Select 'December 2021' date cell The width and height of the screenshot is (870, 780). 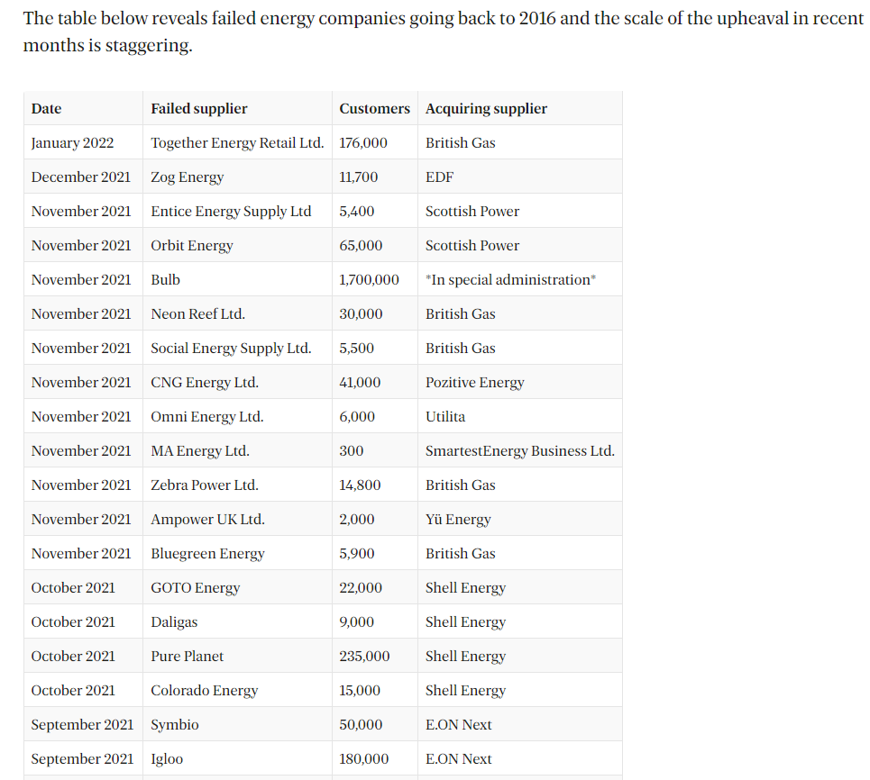point(81,177)
